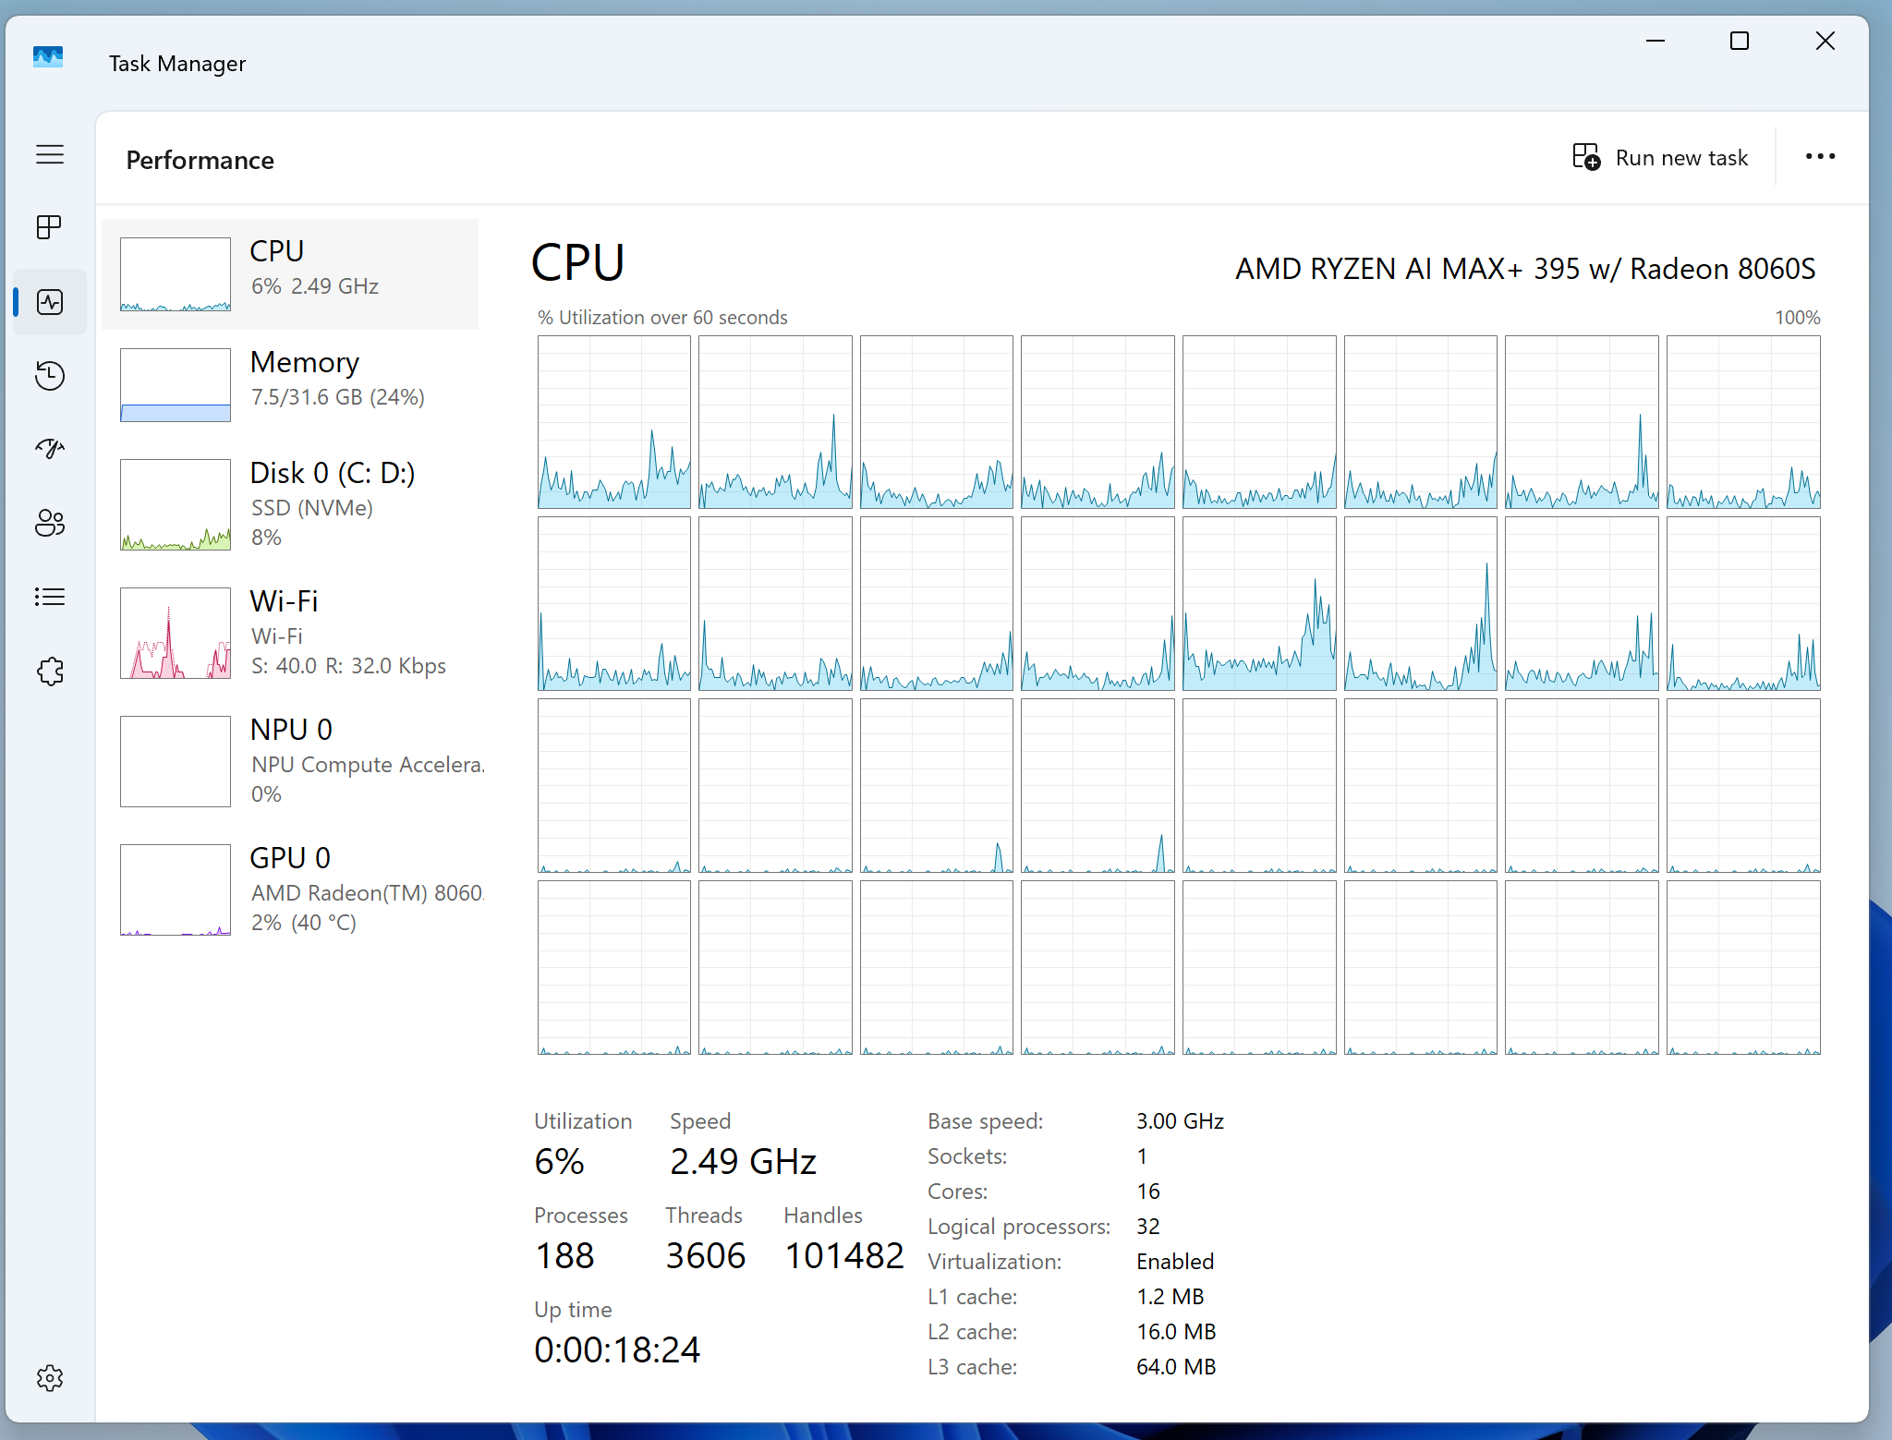The height and width of the screenshot is (1440, 1892).
Task: Maximize the Task Manager window
Action: click(1739, 42)
